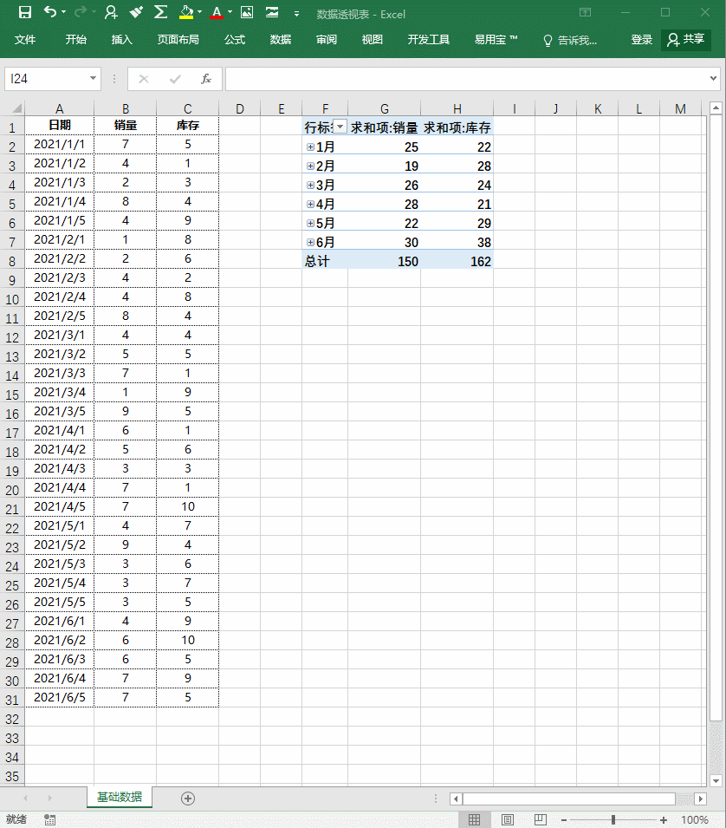Open the 文件 menu
This screenshot has height=828, width=726.
(25, 40)
